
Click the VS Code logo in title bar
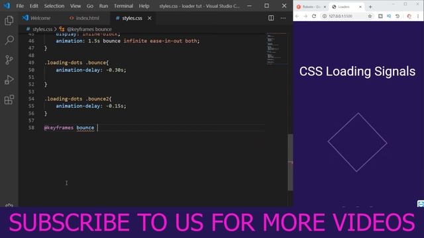click(x=7, y=6)
